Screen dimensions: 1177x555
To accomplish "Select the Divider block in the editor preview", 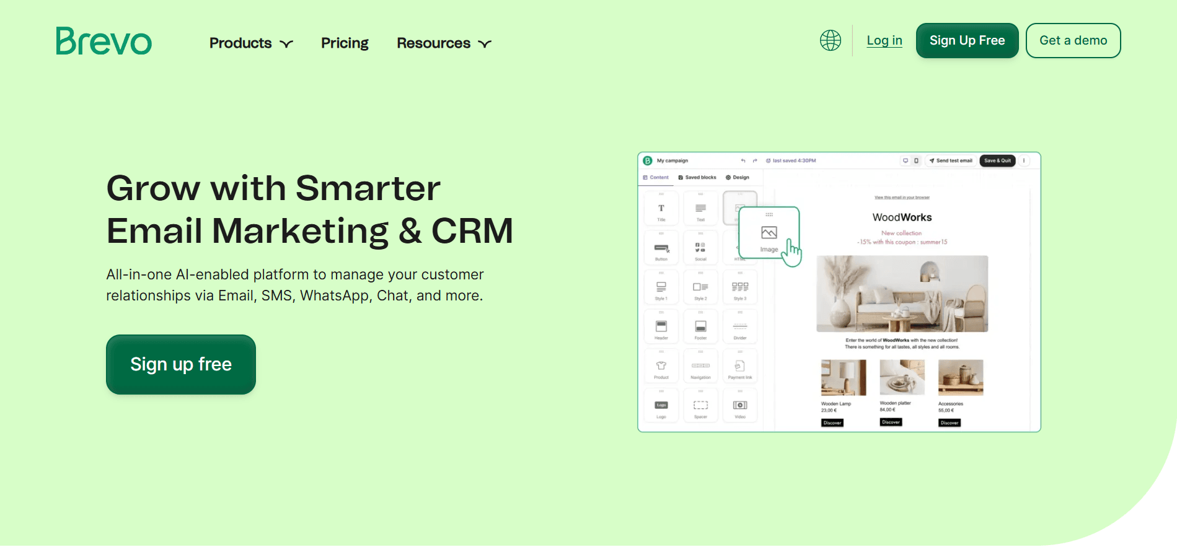I will point(740,327).
